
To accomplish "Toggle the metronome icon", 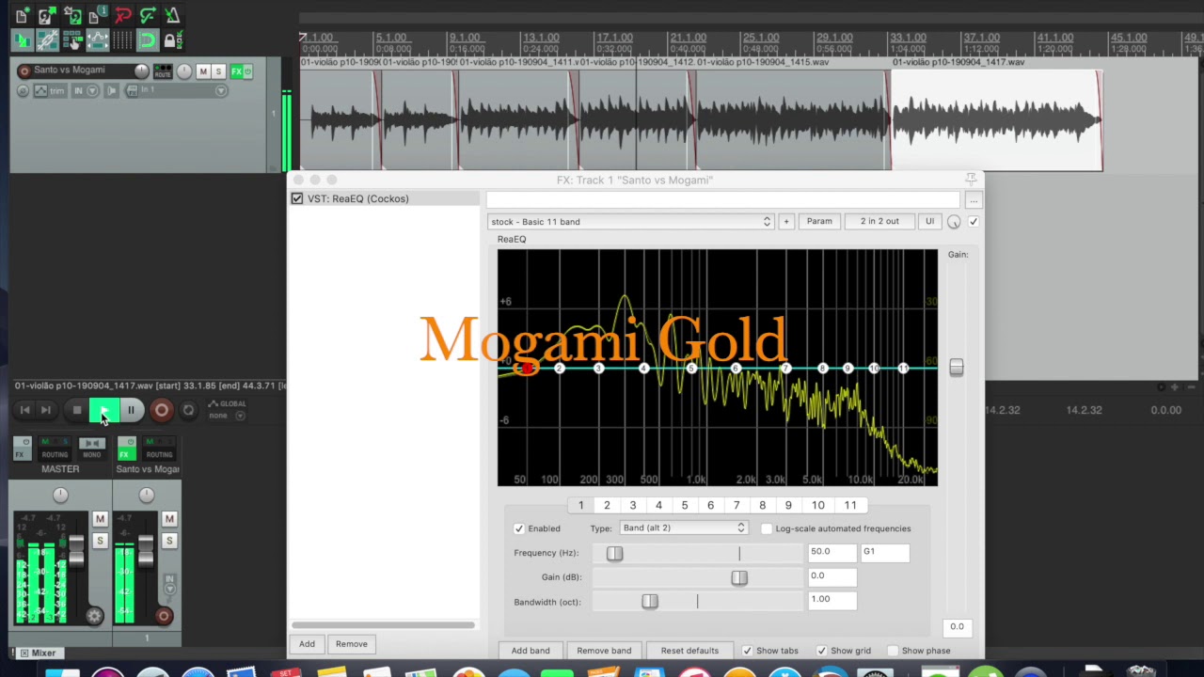I will point(172,16).
